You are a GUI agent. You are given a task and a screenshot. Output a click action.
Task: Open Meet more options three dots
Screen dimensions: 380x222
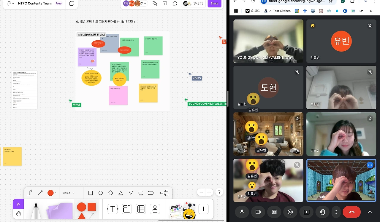(336, 212)
